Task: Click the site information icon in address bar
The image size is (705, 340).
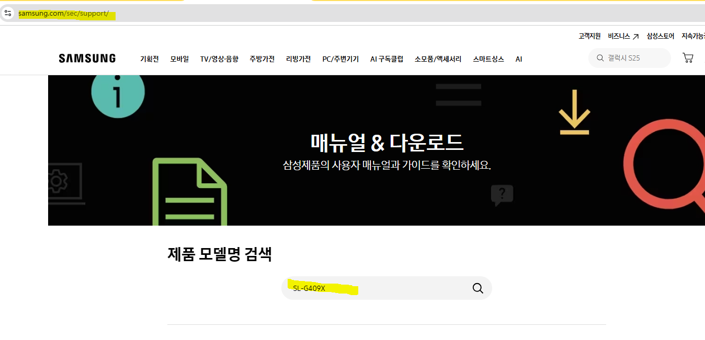Action: click(x=7, y=13)
